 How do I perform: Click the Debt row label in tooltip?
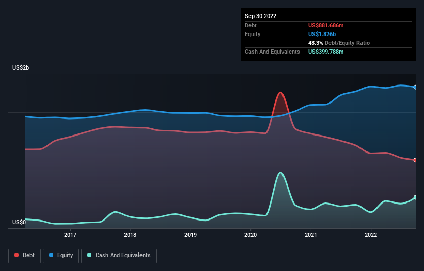(250, 25)
